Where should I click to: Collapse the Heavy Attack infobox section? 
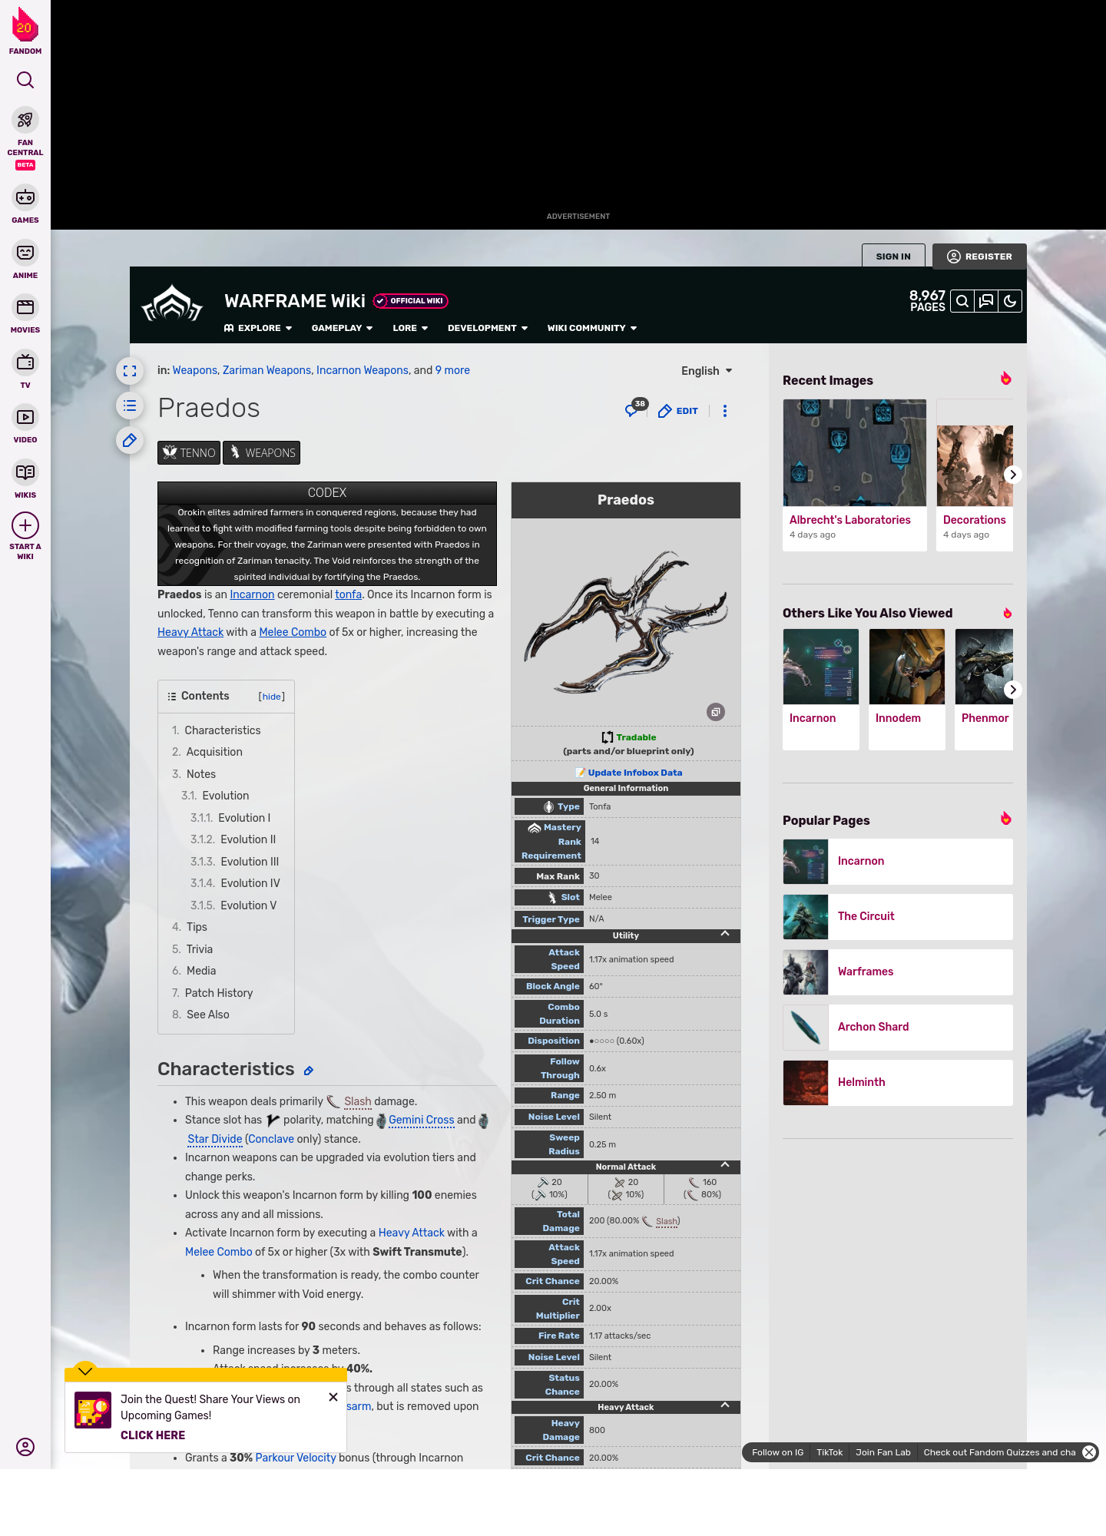(725, 1405)
